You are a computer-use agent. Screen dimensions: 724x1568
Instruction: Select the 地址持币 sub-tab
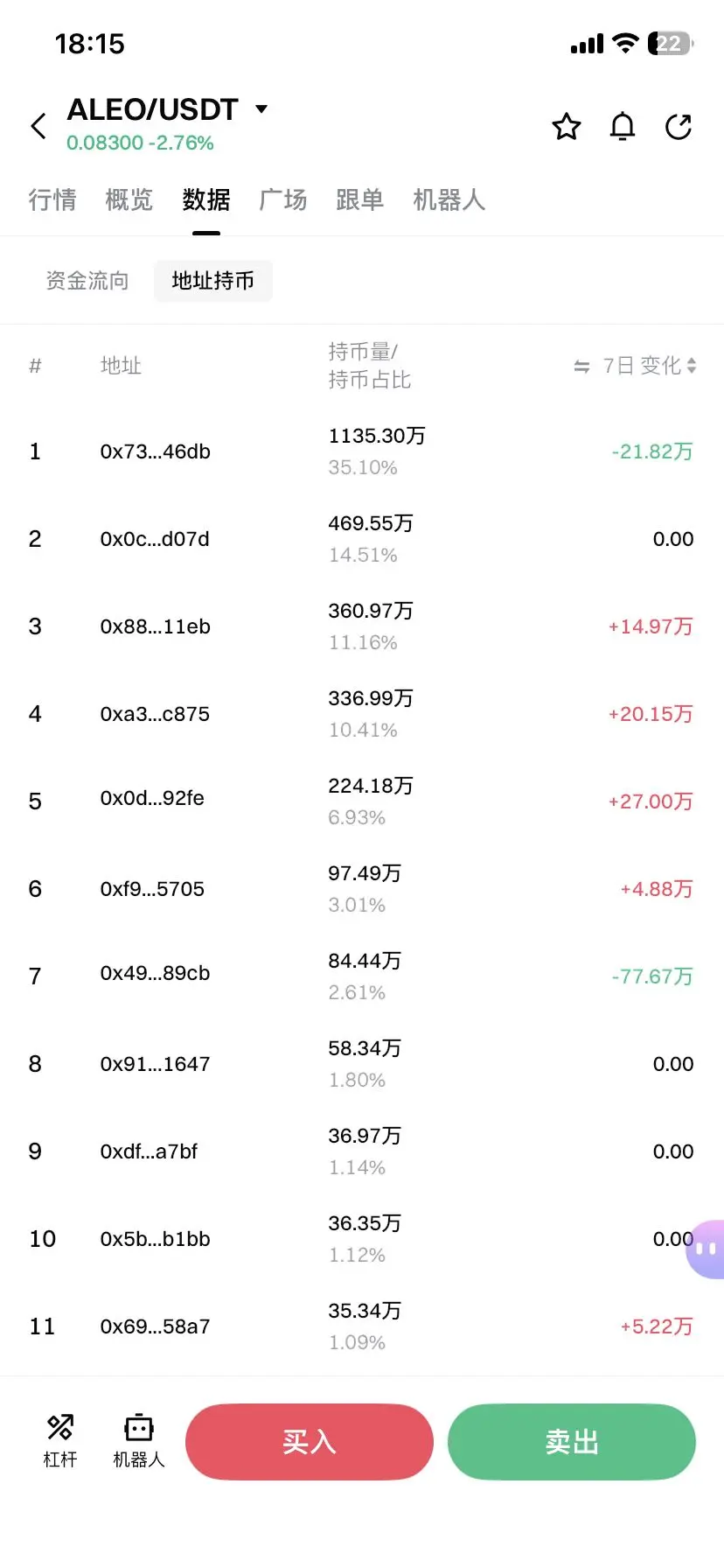coord(213,281)
